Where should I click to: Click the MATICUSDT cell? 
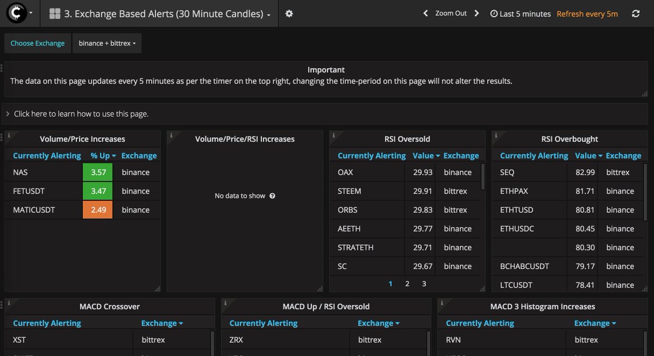pyautogui.click(x=44, y=210)
